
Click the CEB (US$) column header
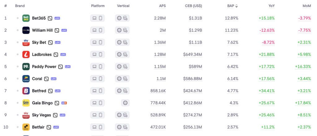point(193,6)
